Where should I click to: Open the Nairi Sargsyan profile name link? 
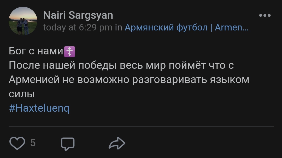coord(78,15)
